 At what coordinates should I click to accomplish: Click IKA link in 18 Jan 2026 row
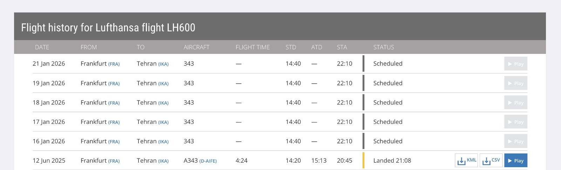coord(163,103)
